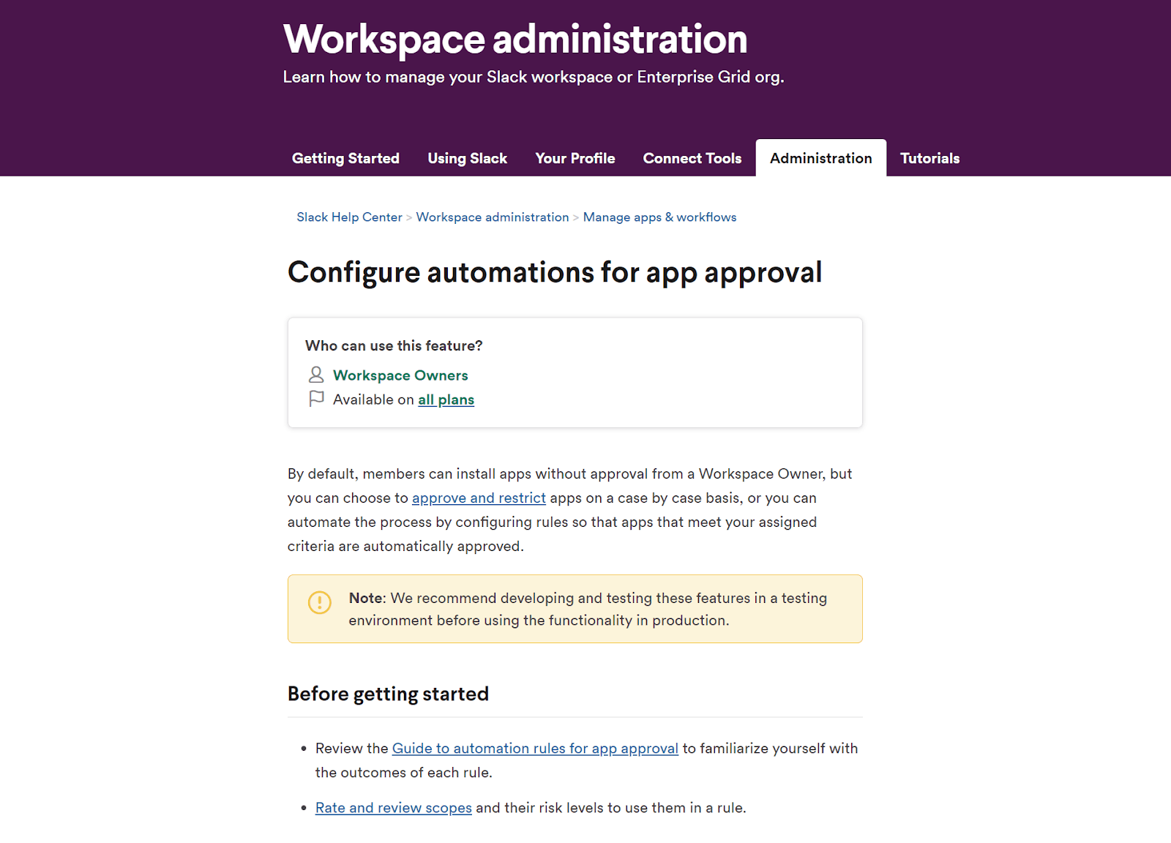Go to Slack Help Center breadcrumb
The height and width of the screenshot is (843, 1171).
tap(349, 217)
